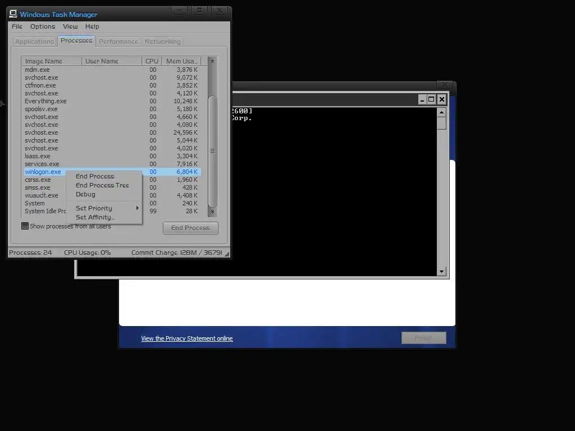The image size is (575, 431).
Task: Expand the Set Priority submenu
Action: point(104,208)
